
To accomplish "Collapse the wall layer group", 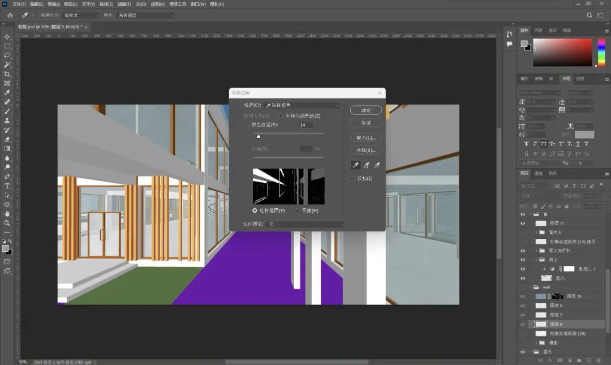I will [531, 287].
